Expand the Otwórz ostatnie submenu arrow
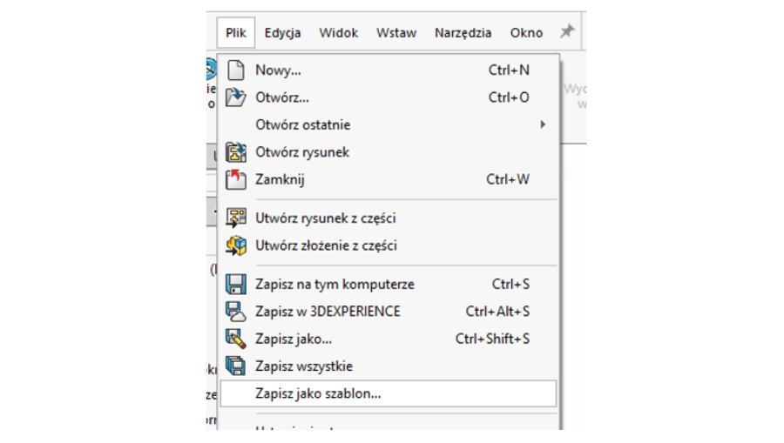 (x=543, y=124)
